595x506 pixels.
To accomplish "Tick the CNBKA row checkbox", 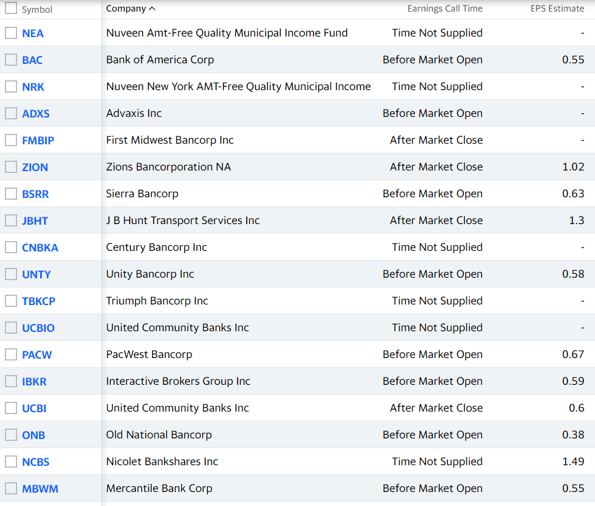I will [x=11, y=247].
